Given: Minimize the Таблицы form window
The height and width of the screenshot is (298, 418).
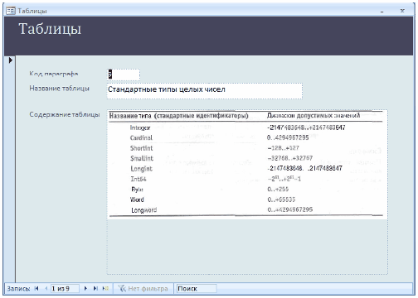Looking at the screenshot, I should tap(382, 12).
